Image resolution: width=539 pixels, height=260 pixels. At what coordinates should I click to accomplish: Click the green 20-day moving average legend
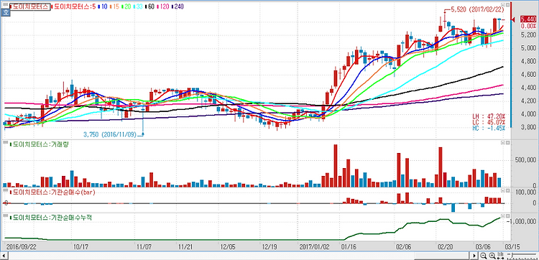[126, 6]
